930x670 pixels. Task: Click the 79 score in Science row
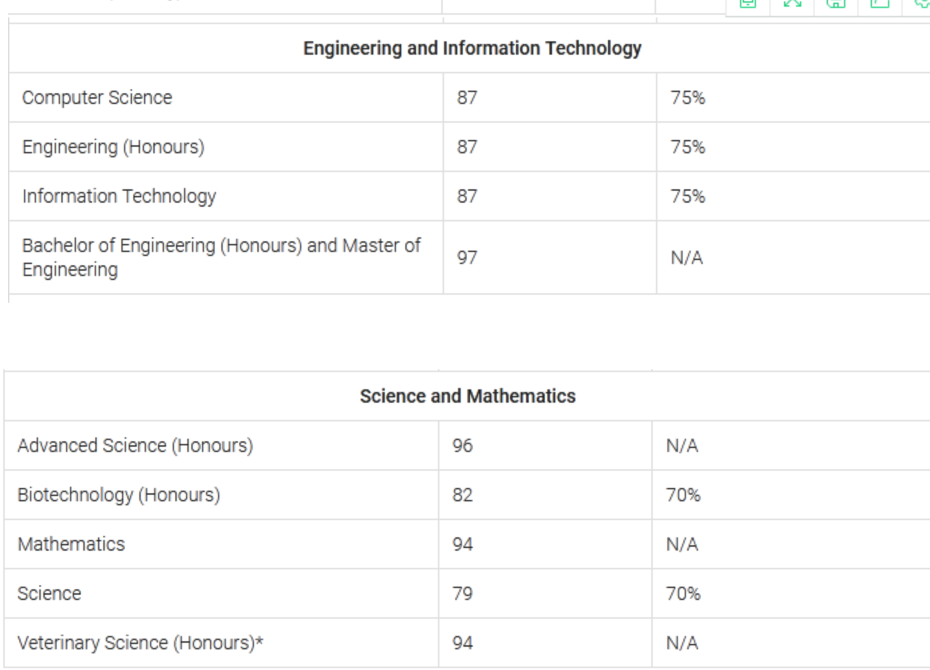(x=463, y=594)
